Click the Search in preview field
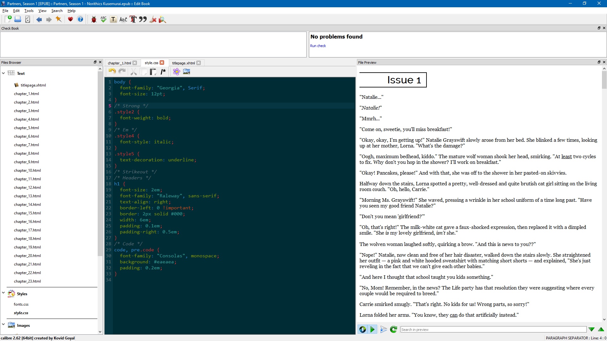607x341 pixels. (493, 330)
